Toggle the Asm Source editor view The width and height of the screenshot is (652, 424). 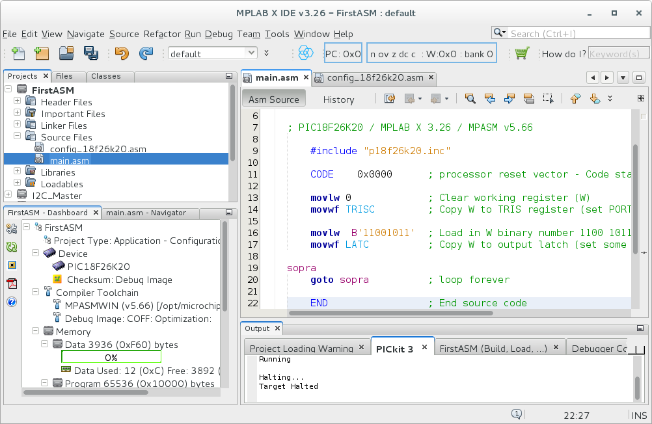pyautogui.click(x=273, y=99)
